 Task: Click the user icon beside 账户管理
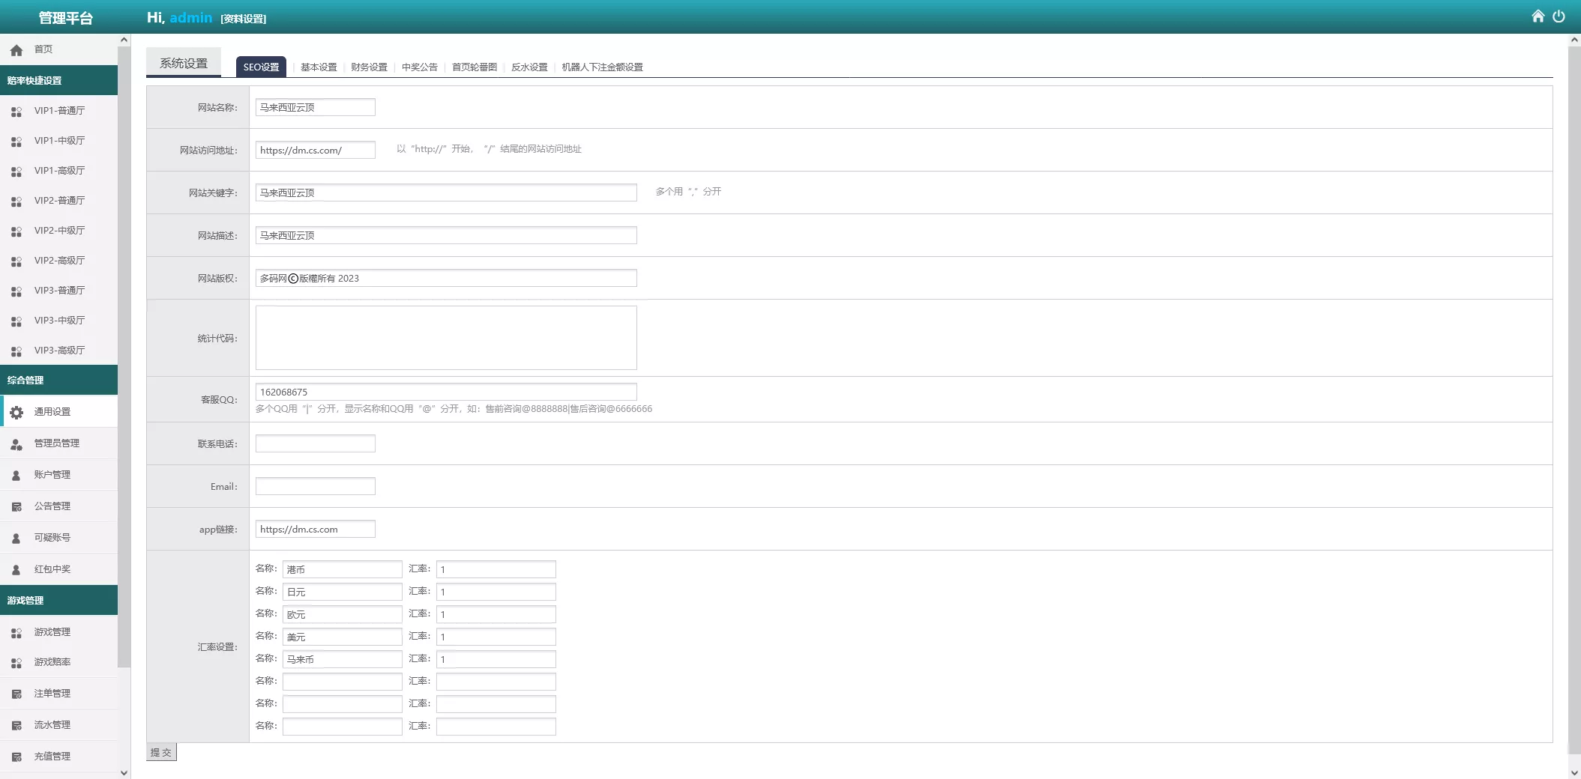(16, 476)
